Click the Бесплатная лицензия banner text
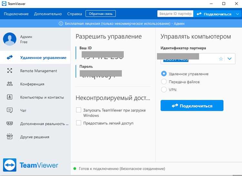The image size is (242, 176). click(x=125, y=24)
